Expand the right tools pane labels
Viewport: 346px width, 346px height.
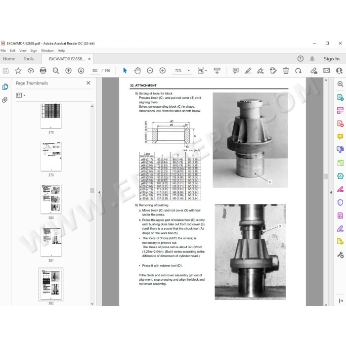[x=341, y=301]
